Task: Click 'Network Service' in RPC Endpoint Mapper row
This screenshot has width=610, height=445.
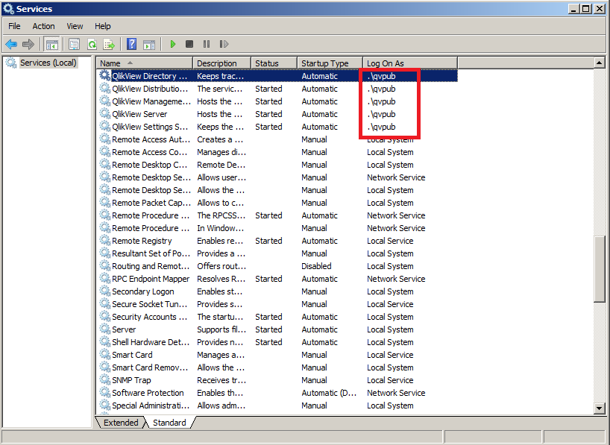Action: [396, 279]
